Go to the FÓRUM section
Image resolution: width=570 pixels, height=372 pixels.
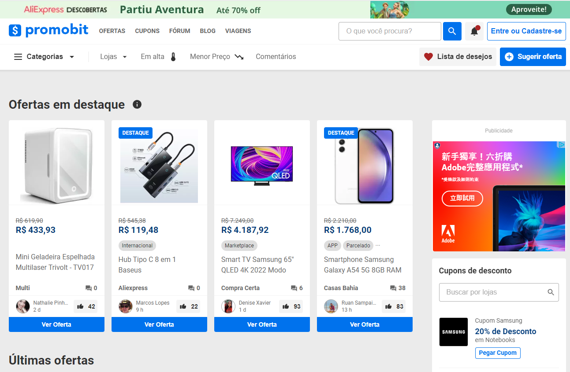tap(179, 31)
